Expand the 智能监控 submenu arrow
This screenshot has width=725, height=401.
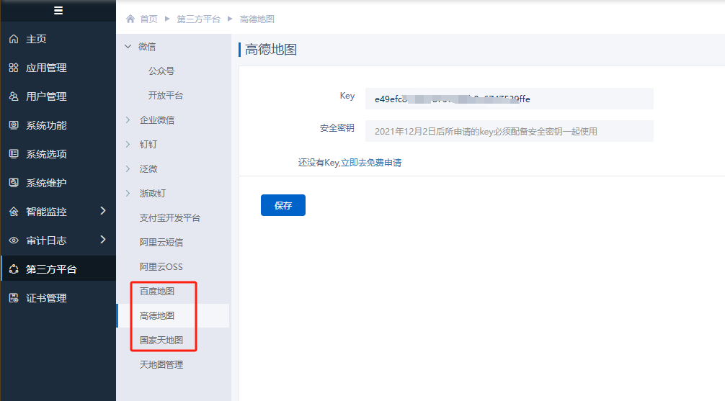pyautogui.click(x=102, y=211)
